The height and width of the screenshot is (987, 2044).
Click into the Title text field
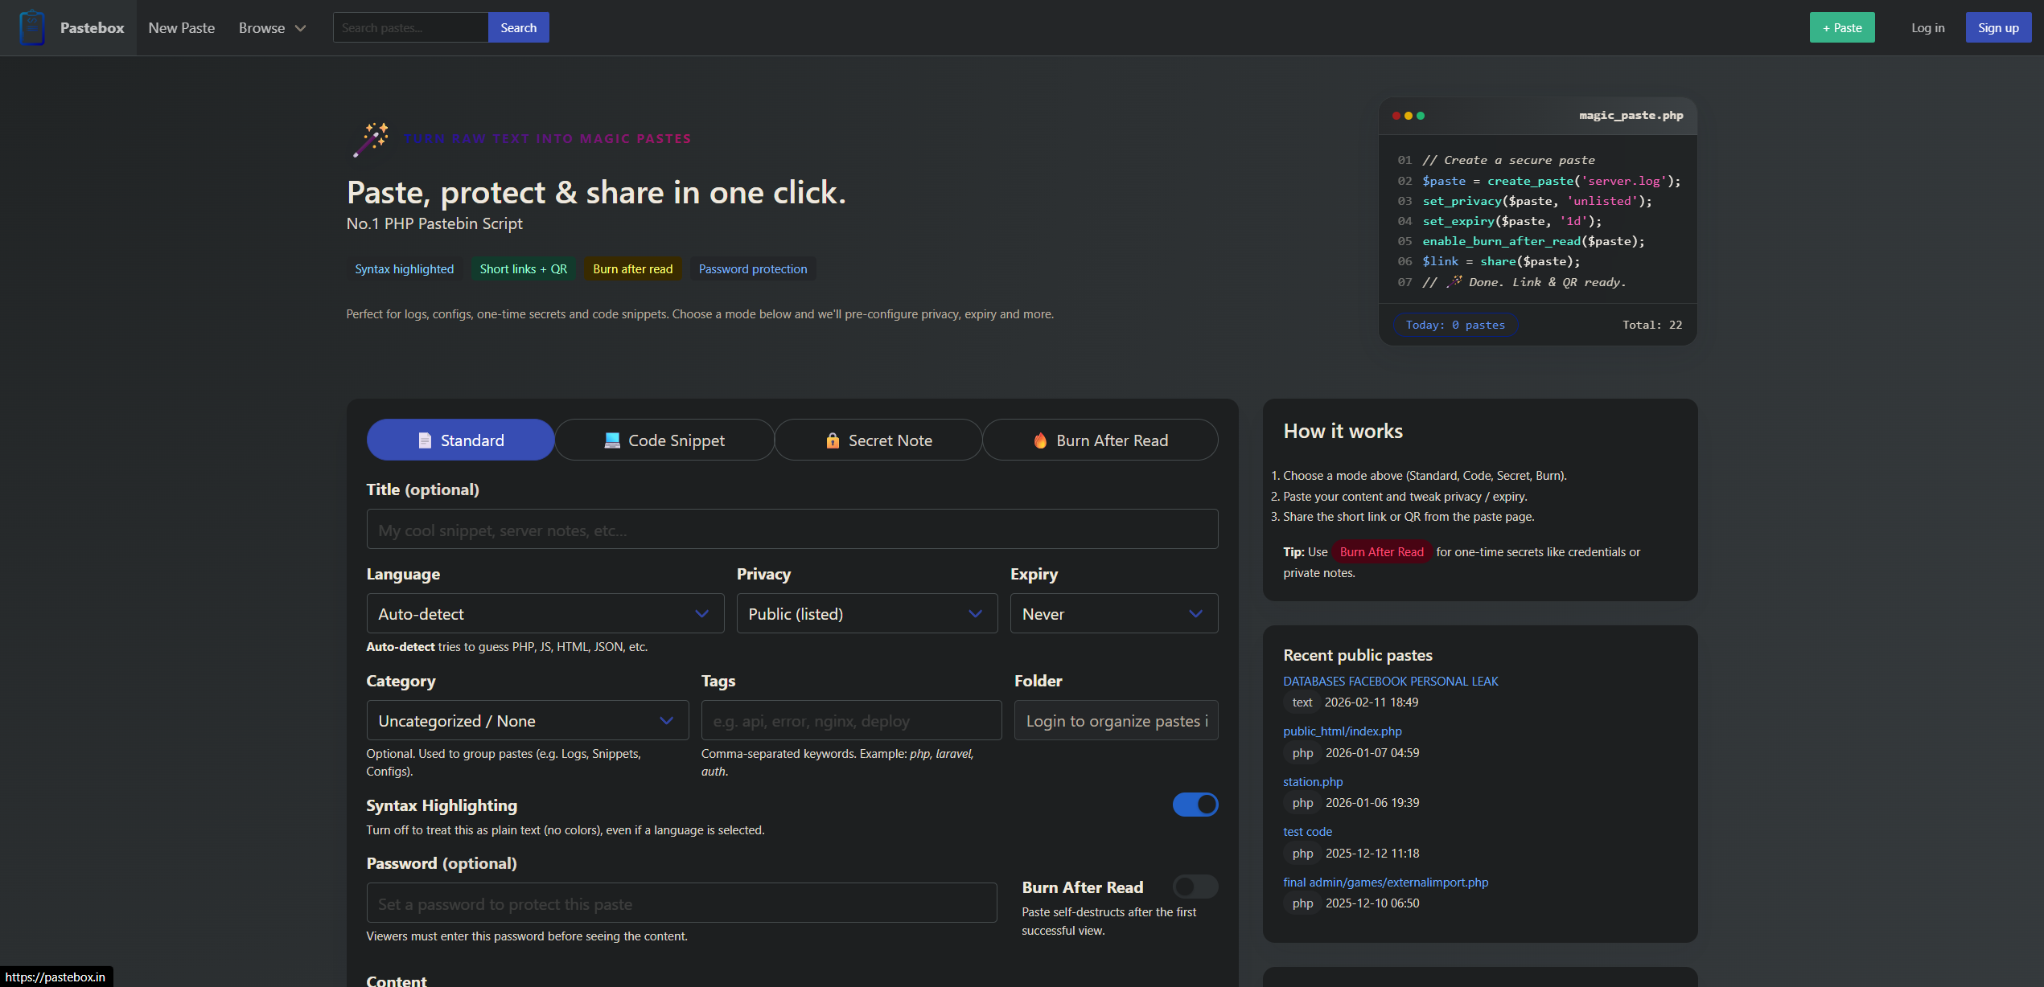coord(792,530)
